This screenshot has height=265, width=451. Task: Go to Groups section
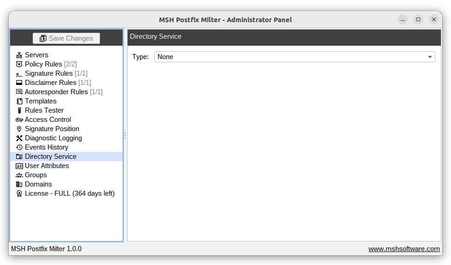tap(35, 175)
